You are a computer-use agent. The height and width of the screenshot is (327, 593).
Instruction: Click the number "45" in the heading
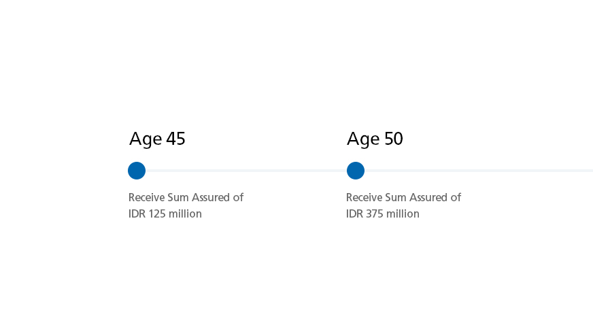pos(175,139)
